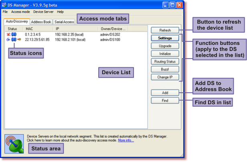This screenshot has width=247, height=162.
Task: Maximize the DS Manager window
Action: [x=172, y=5]
